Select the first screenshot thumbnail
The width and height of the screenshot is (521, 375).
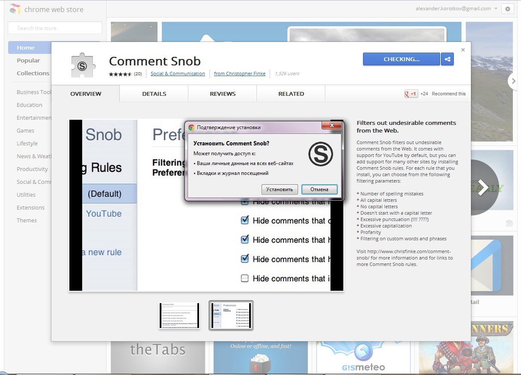pos(179,316)
